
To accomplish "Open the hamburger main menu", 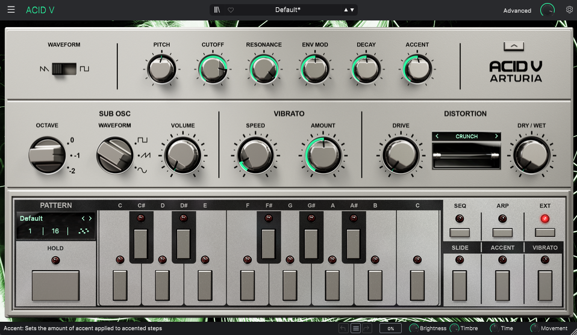I will (x=11, y=10).
